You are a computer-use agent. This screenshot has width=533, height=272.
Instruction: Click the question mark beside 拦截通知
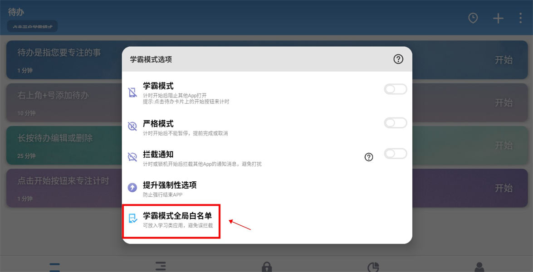(x=369, y=157)
